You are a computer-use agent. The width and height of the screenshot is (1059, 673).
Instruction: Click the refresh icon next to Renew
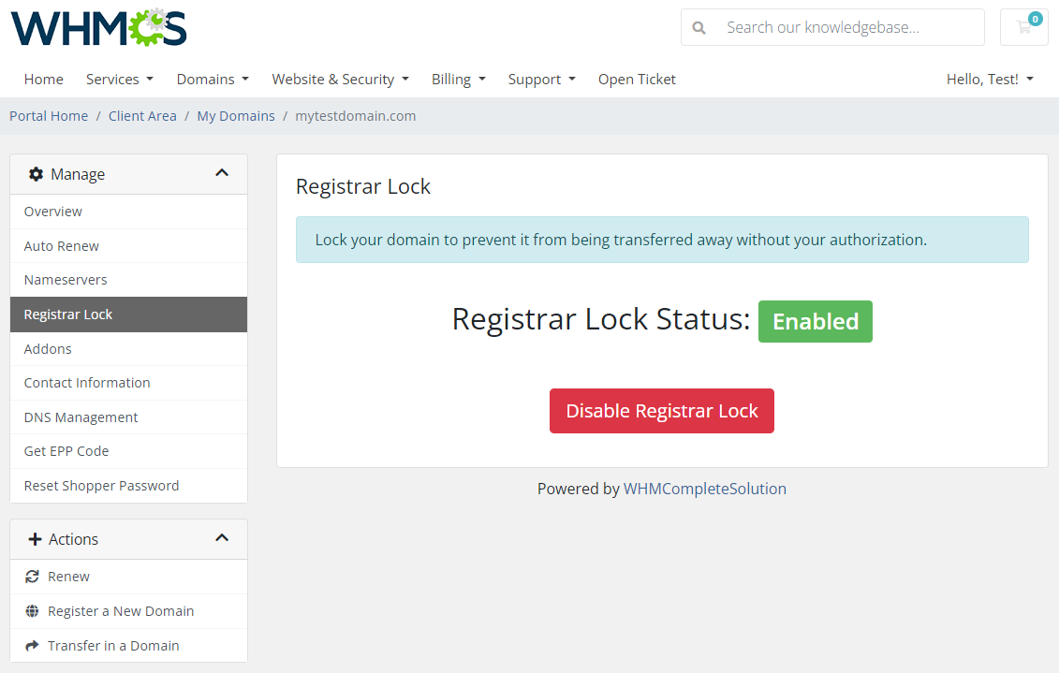pyautogui.click(x=31, y=576)
